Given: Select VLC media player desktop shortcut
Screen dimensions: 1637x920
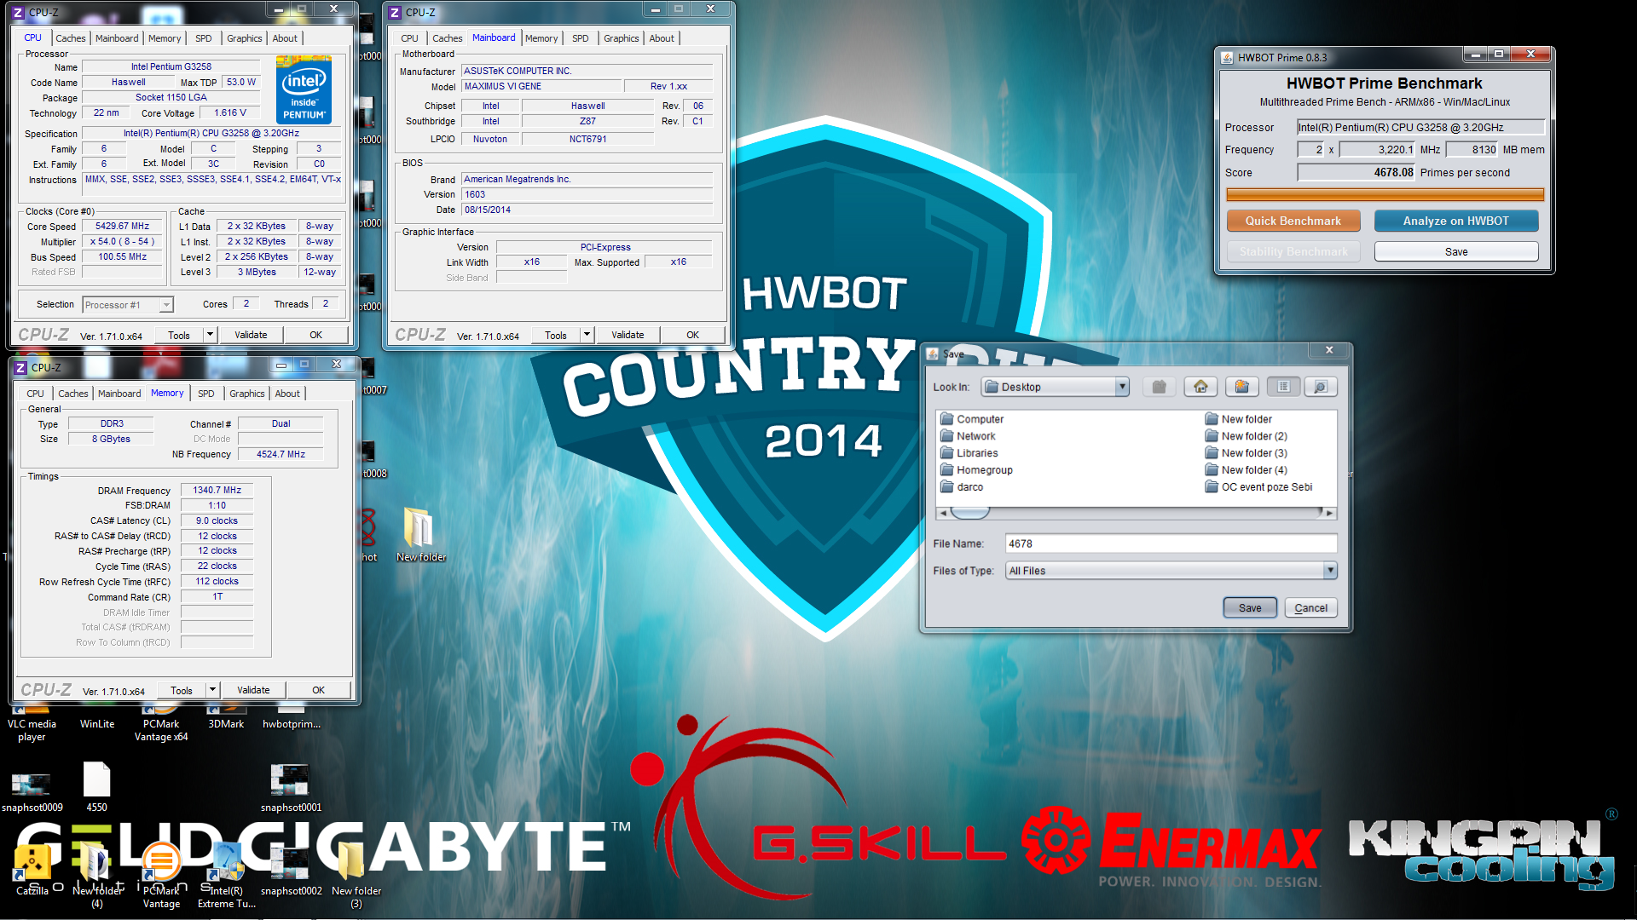Looking at the screenshot, I should pos(32,722).
